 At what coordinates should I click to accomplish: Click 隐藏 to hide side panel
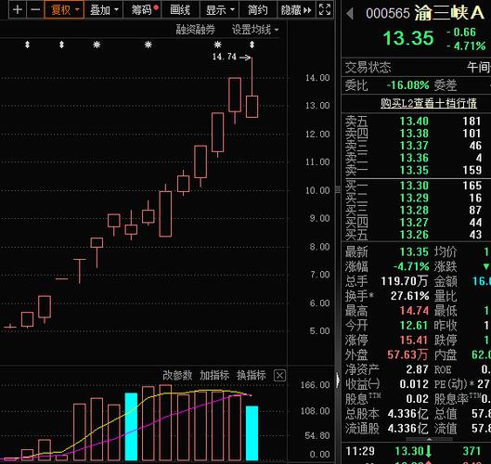(296, 9)
